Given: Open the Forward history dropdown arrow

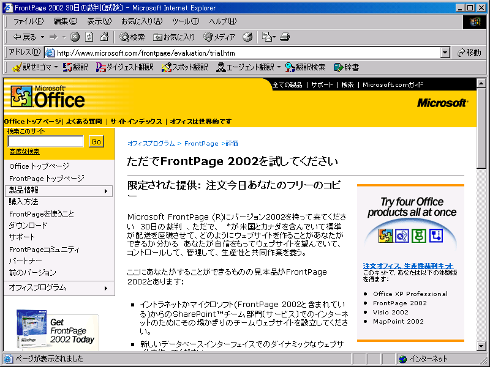Looking at the screenshot, I should [64, 37].
